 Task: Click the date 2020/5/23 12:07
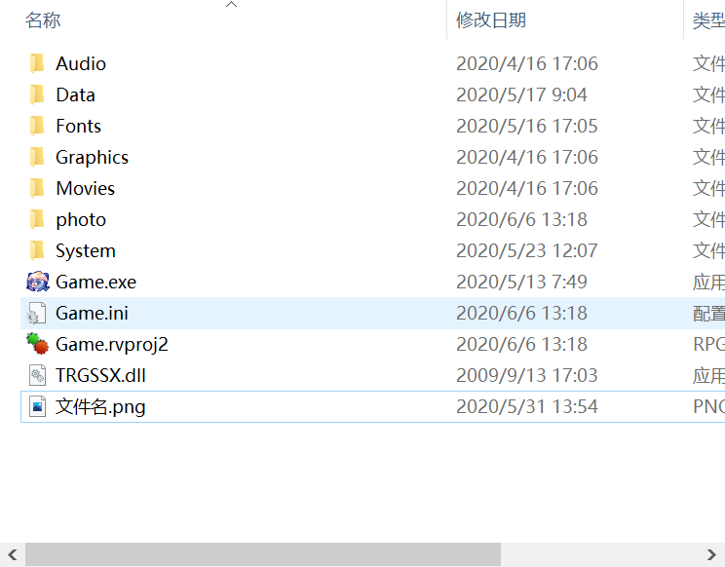pos(527,251)
